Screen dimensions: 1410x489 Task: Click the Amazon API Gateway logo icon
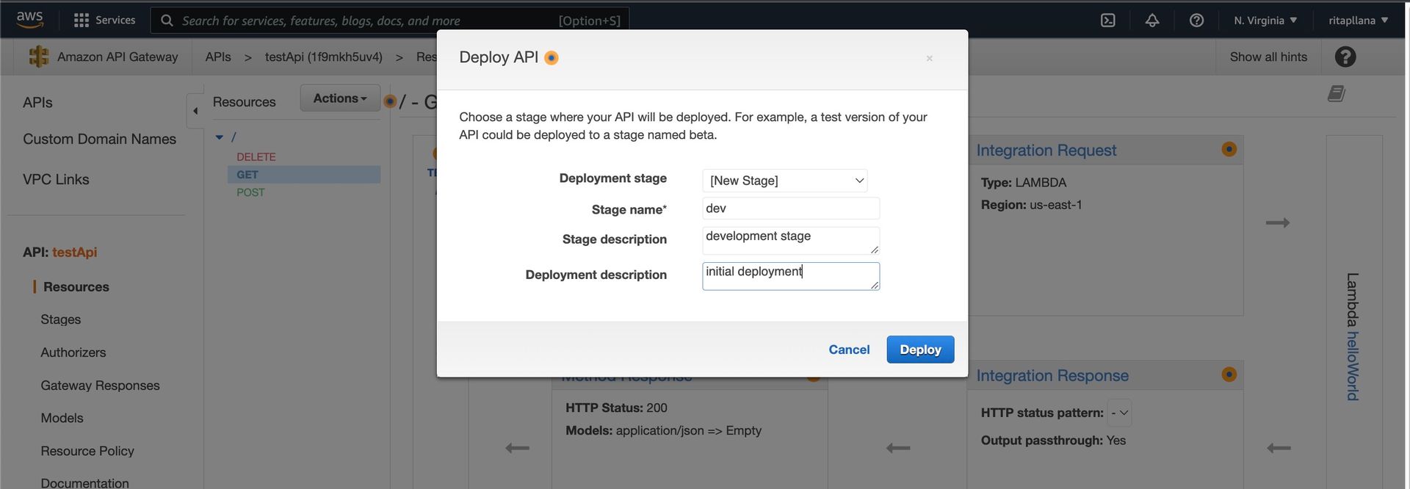pos(39,57)
